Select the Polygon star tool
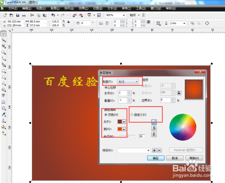 [4, 84]
